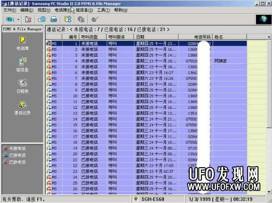Click SGH-E568 device in status bar
Image resolution: width=272 pixels, height=203 pixels.
click(x=153, y=199)
